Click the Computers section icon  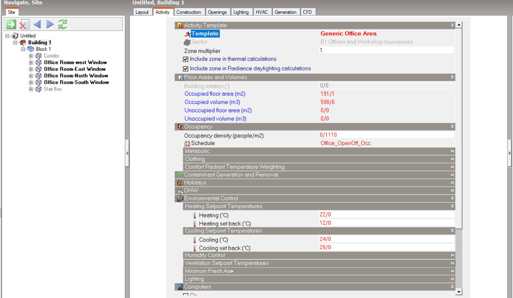[x=180, y=287]
